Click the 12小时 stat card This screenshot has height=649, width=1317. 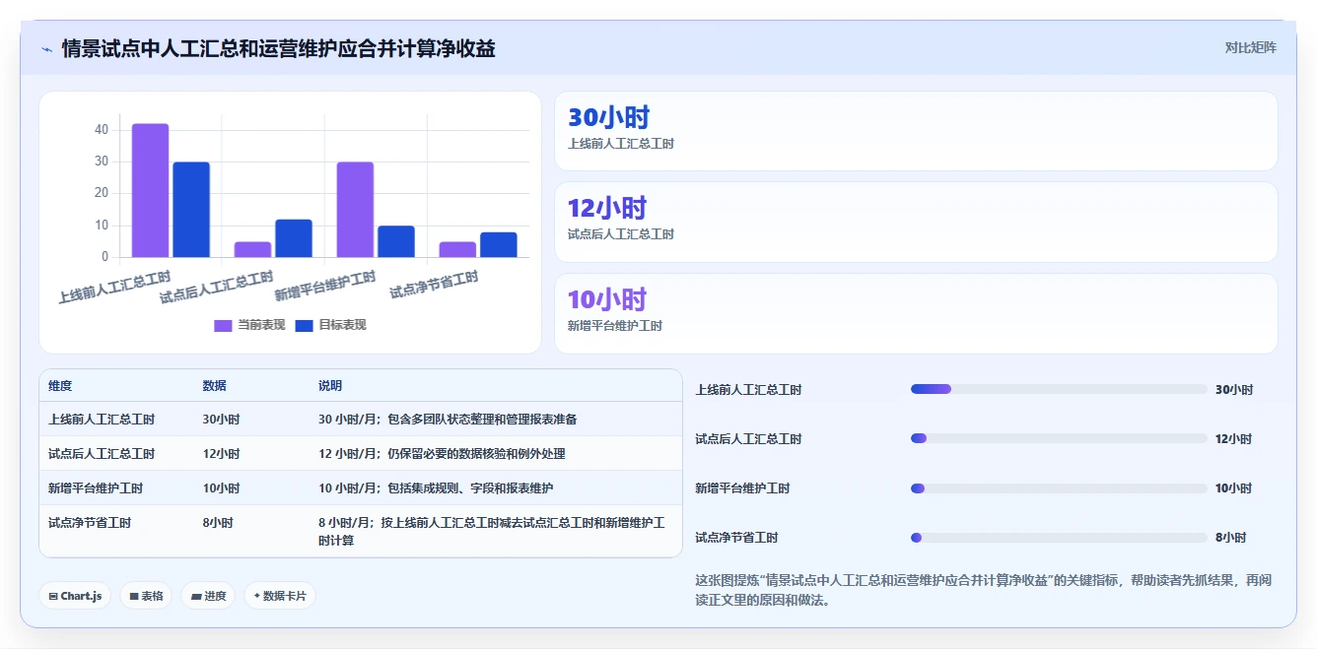(916, 222)
